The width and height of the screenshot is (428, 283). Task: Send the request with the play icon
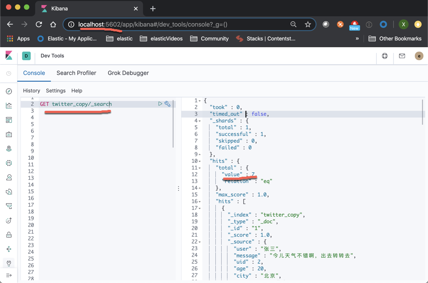(x=160, y=104)
